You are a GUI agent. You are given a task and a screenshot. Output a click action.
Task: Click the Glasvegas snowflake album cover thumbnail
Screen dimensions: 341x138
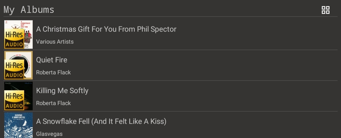[18, 125]
